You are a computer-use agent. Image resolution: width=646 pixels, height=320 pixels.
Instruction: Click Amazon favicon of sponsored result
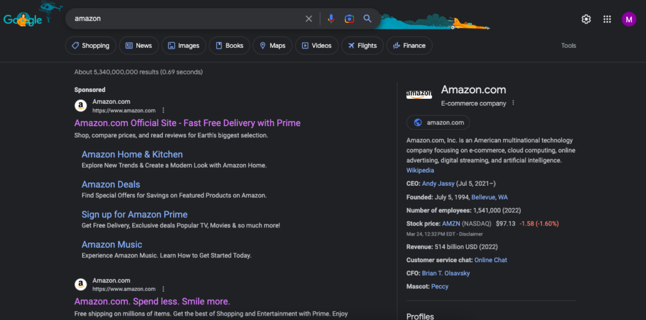[81, 106]
